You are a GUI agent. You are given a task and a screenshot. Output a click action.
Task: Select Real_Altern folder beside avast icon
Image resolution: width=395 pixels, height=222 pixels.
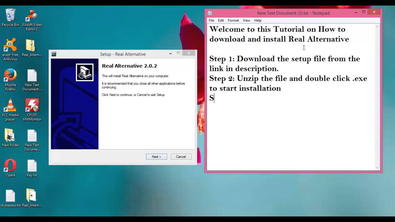tap(32, 47)
